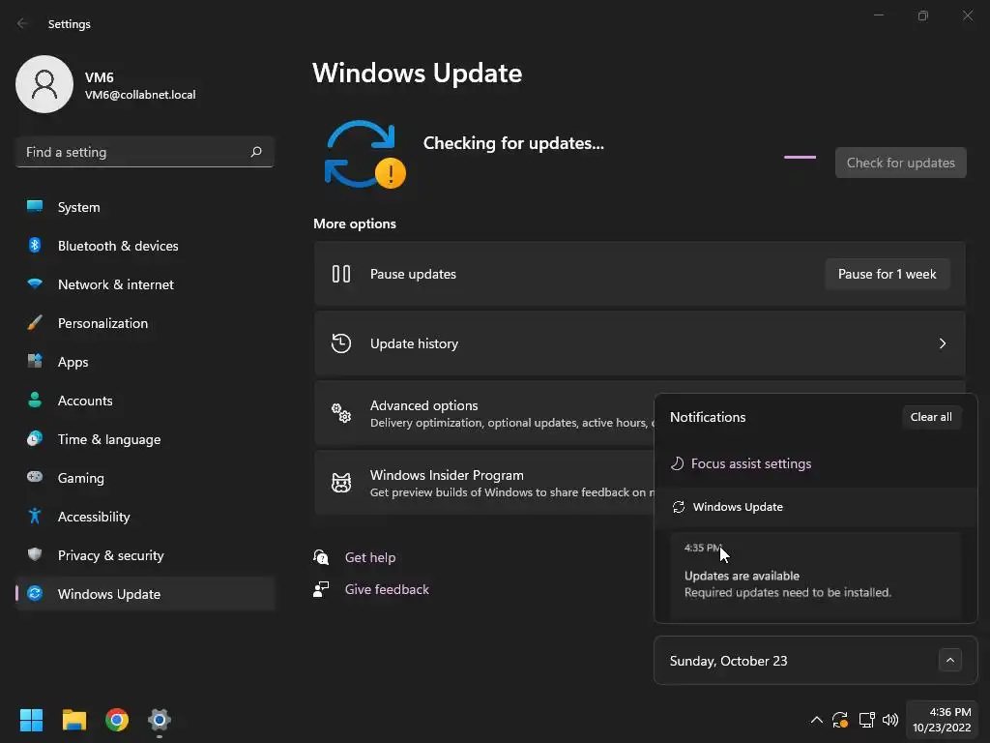Select Bluetooth & devices category
Screen dimensions: 990x743
pyautogui.click(x=145, y=245)
